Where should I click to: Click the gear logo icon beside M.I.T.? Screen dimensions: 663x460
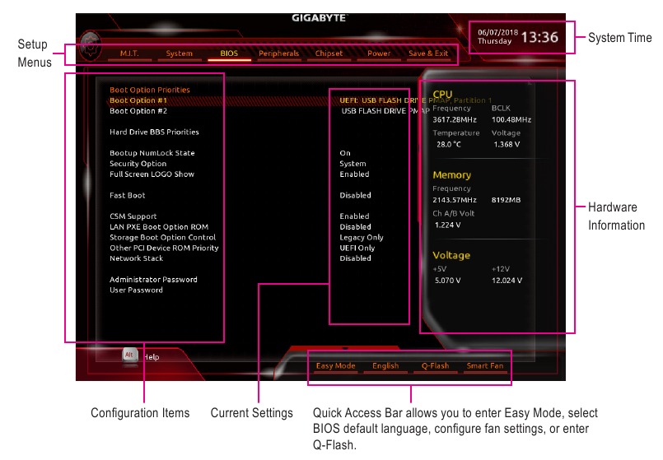point(91,45)
